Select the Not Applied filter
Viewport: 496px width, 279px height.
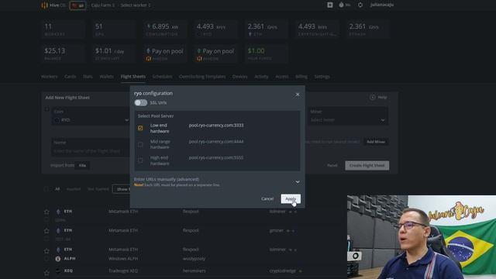98,189
